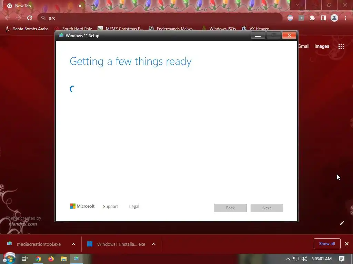Show hidden tray icons chevron

(x=288, y=259)
